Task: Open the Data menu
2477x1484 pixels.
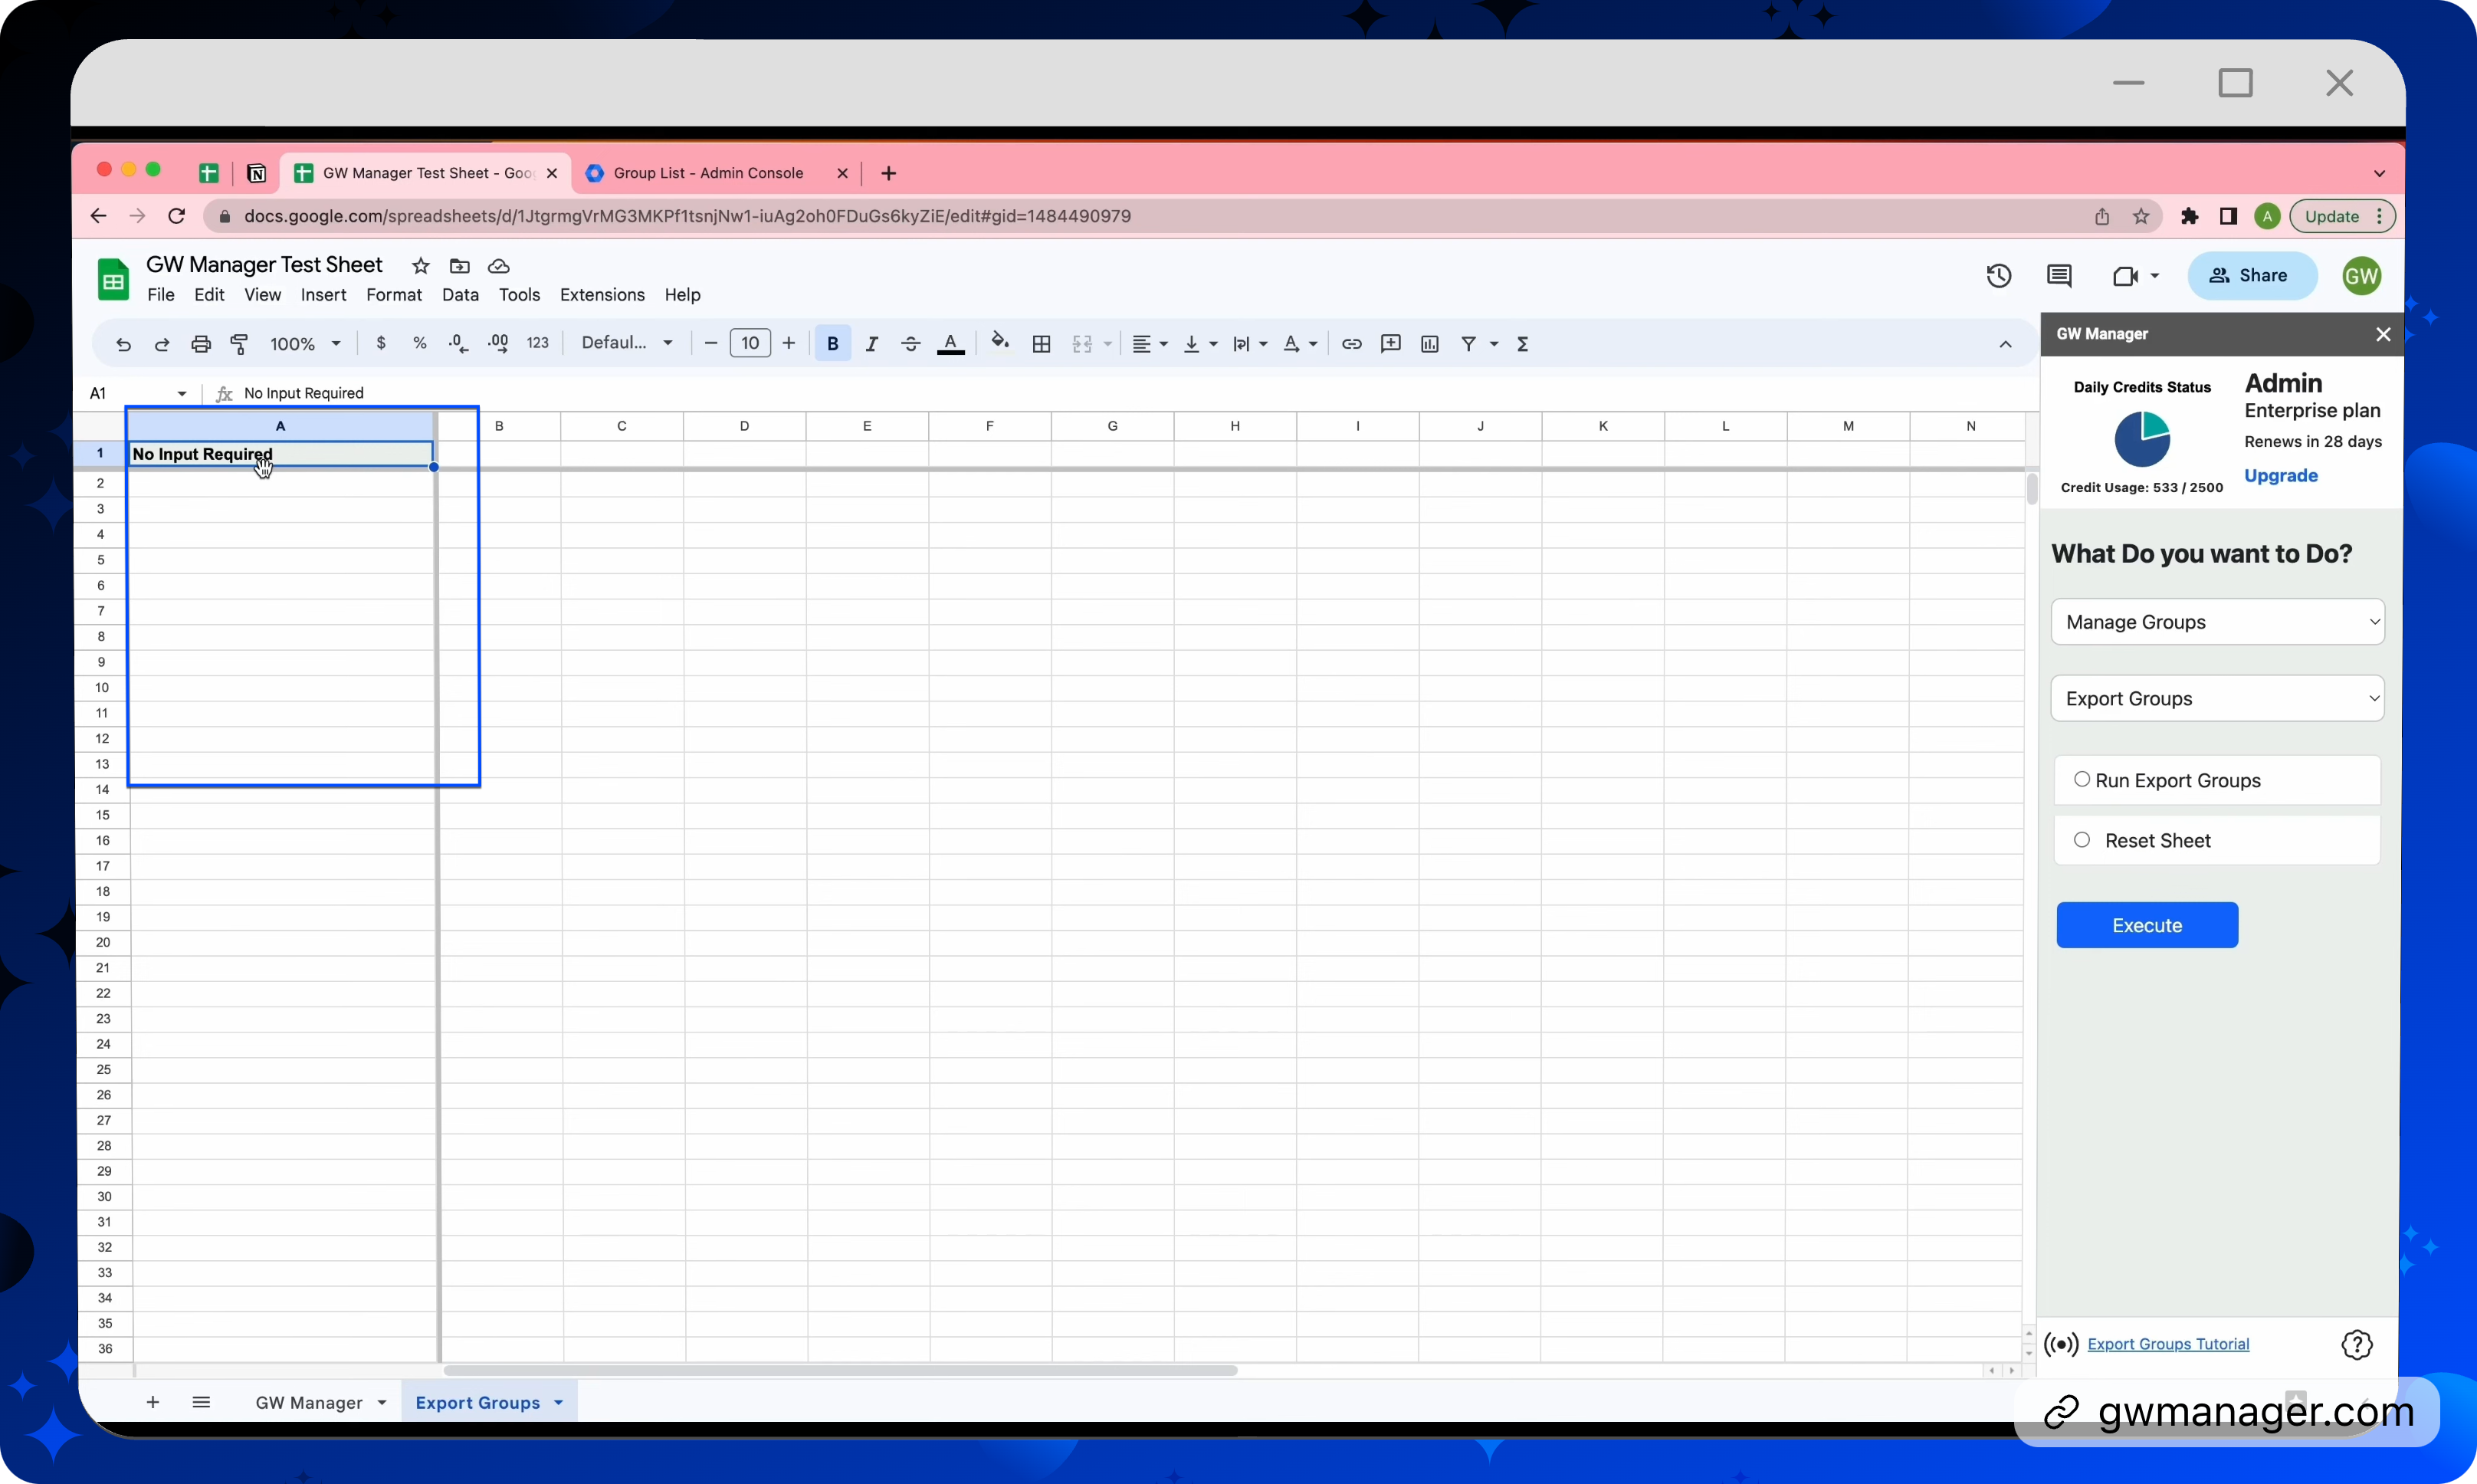Action: (x=460, y=294)
